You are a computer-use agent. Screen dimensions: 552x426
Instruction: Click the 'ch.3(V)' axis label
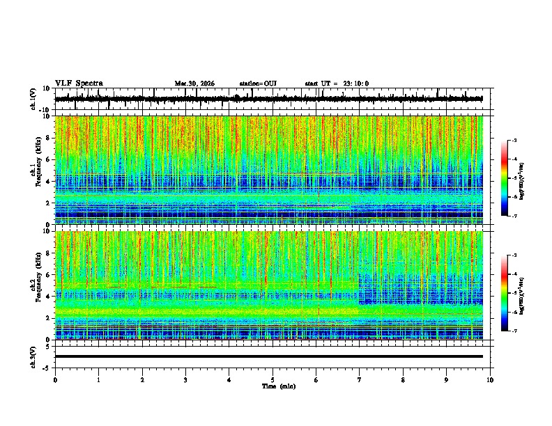coord(33,357)
